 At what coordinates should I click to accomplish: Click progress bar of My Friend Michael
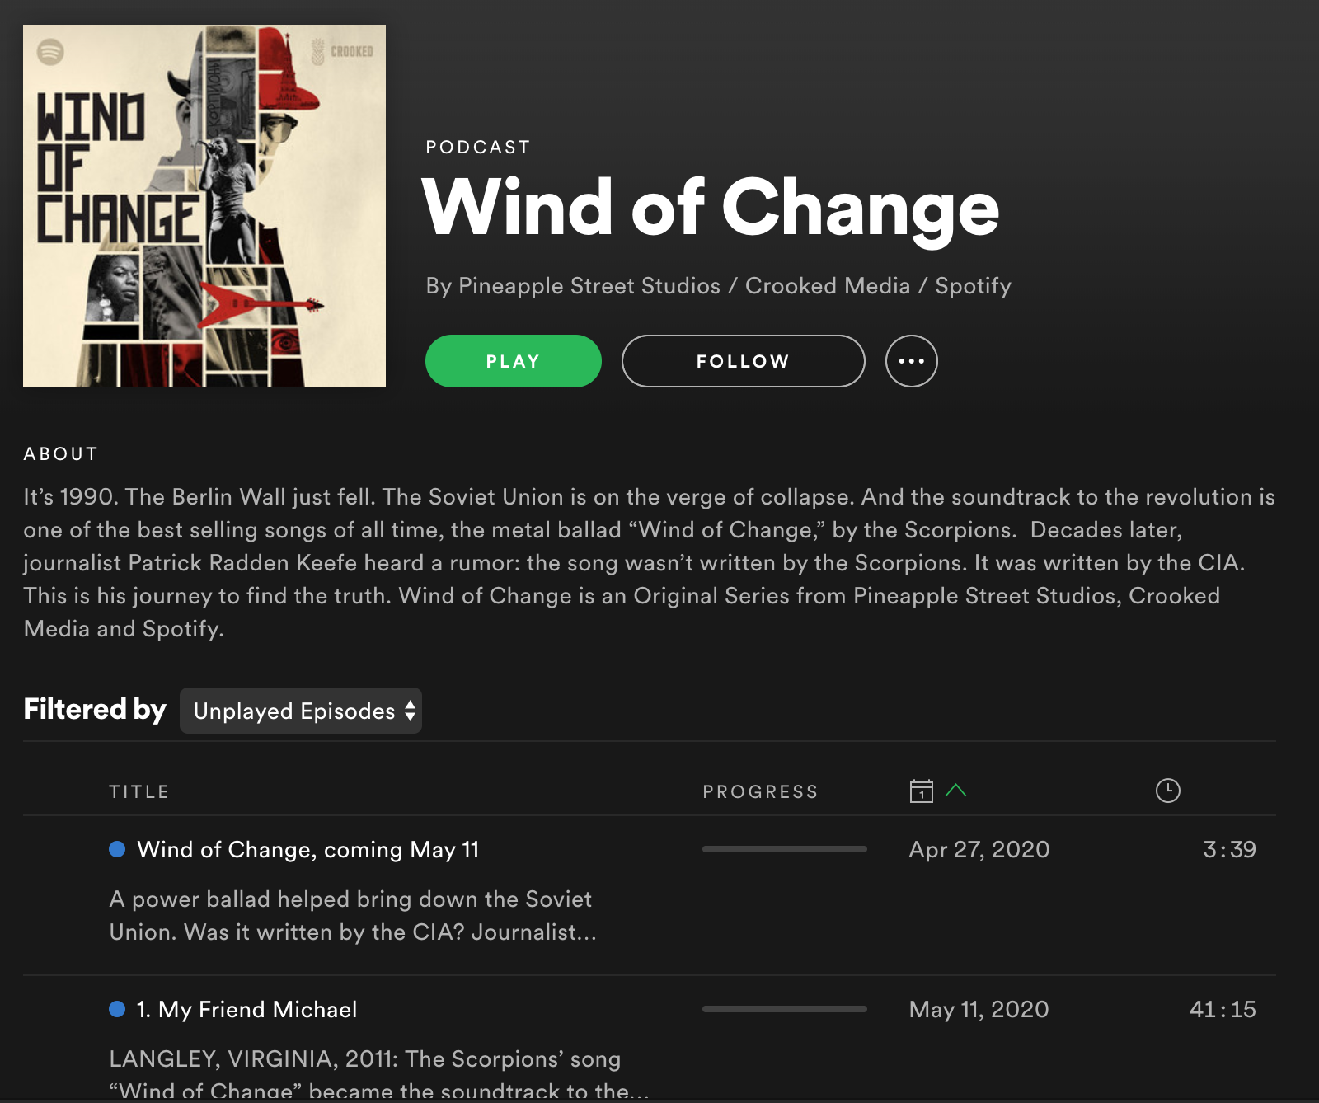pyautogui.click(x=785, y=1009)
